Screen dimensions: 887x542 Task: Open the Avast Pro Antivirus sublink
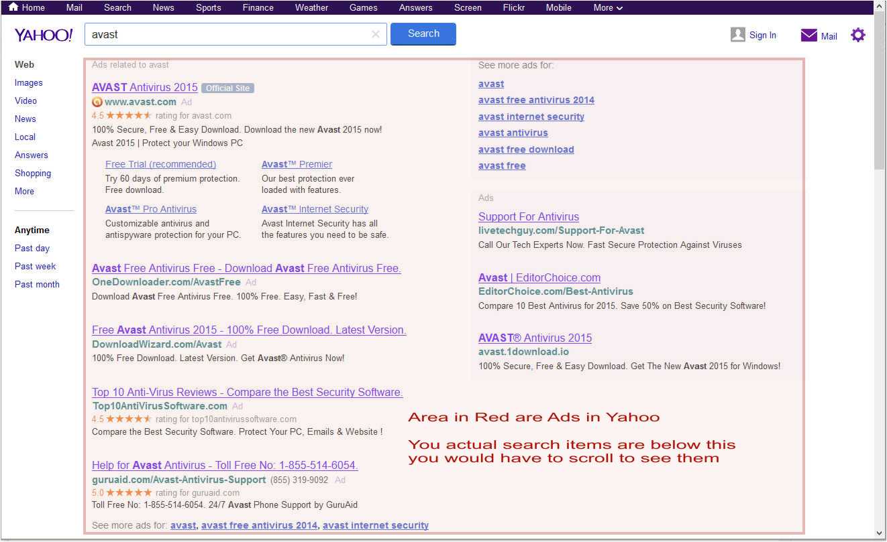151,209
